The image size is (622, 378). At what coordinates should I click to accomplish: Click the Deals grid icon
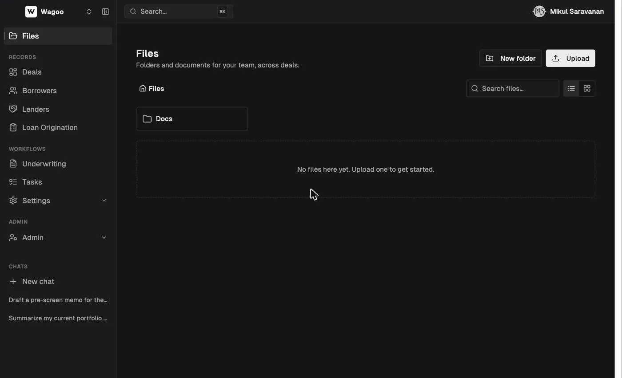point(13,72)
